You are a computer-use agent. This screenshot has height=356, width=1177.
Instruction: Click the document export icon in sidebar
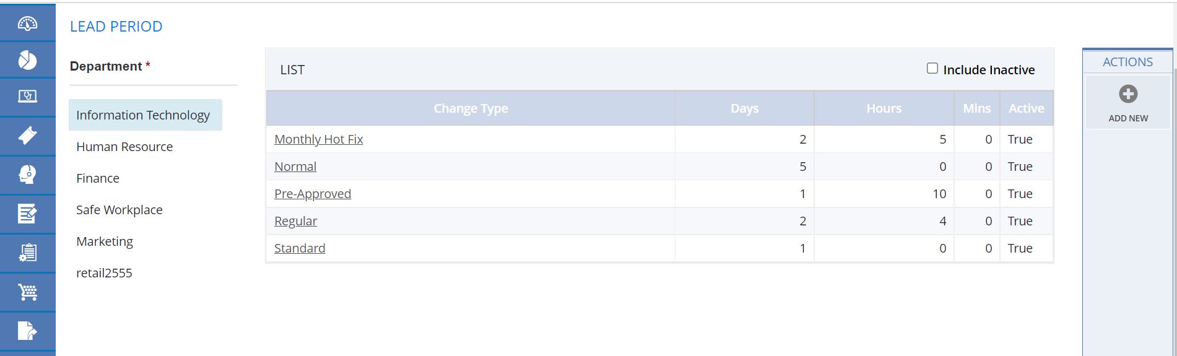click(27, 331)
